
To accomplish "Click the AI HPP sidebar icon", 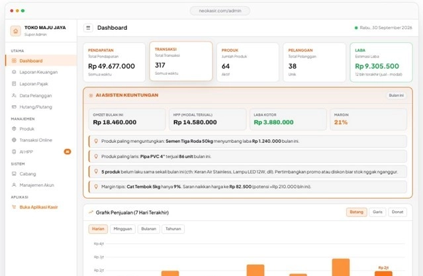I will (14, 152).
